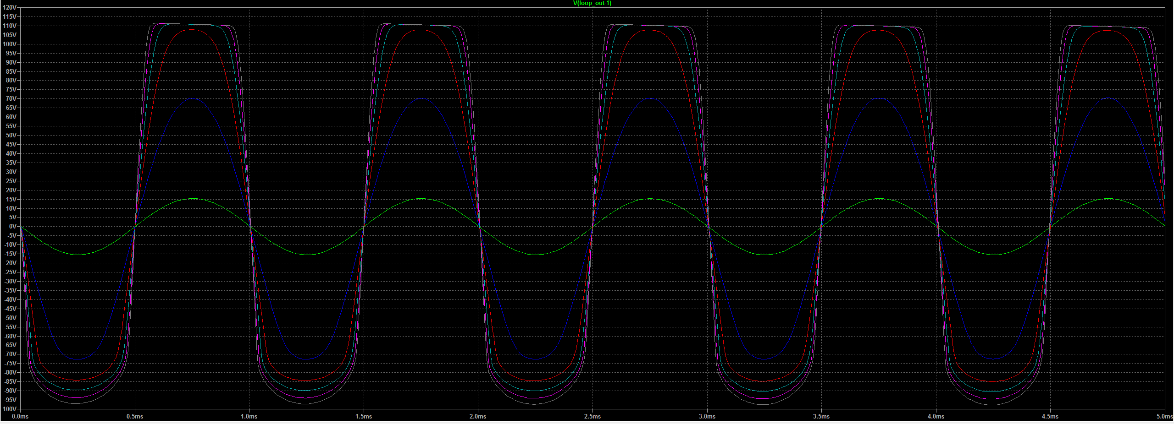Select the 0.5ms time axis label
1174x424 pixels.
pos(135,416)
